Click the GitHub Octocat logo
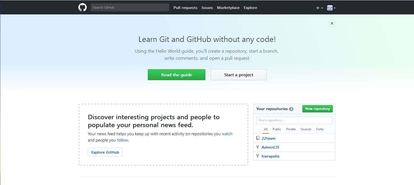 pyautogui.click(x=83, y=7)
